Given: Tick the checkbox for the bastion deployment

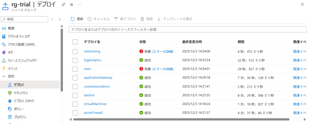Looking at the screenshot, I should pos(75,95).
